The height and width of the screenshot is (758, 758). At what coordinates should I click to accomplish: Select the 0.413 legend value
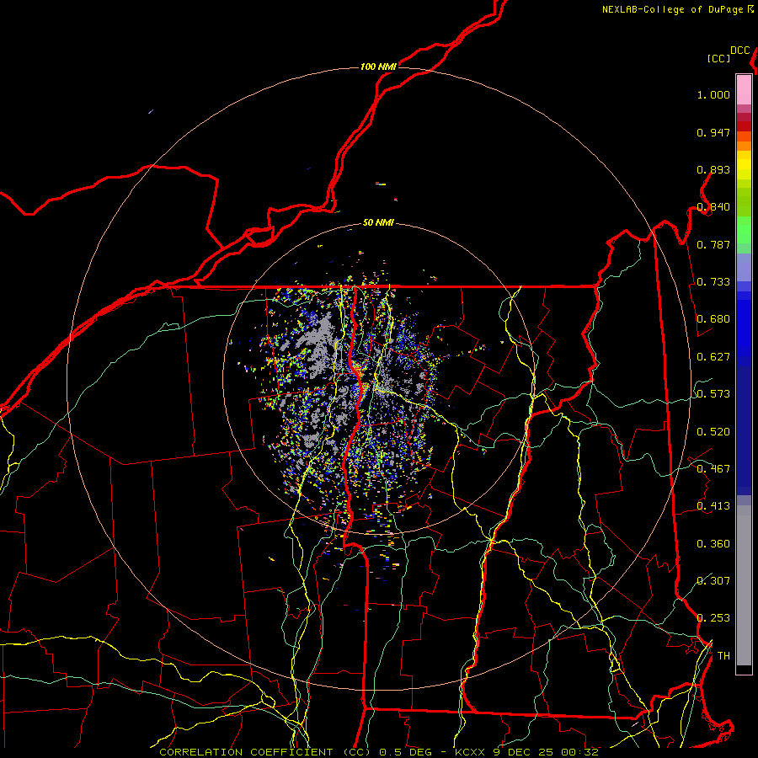(713, 506)
